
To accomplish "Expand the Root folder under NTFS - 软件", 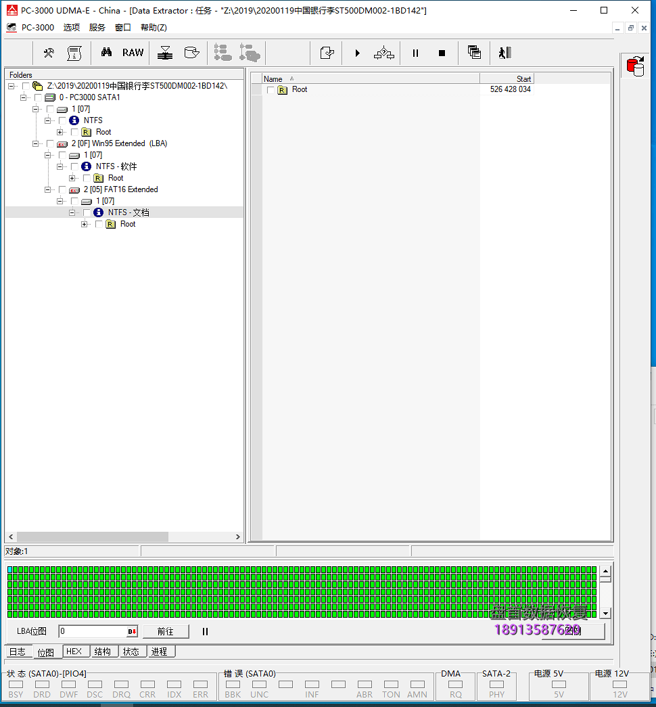I will [72, 178].
